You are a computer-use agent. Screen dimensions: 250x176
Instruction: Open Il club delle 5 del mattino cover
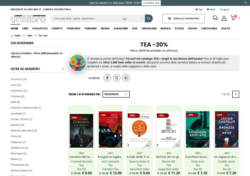point(139,130)
